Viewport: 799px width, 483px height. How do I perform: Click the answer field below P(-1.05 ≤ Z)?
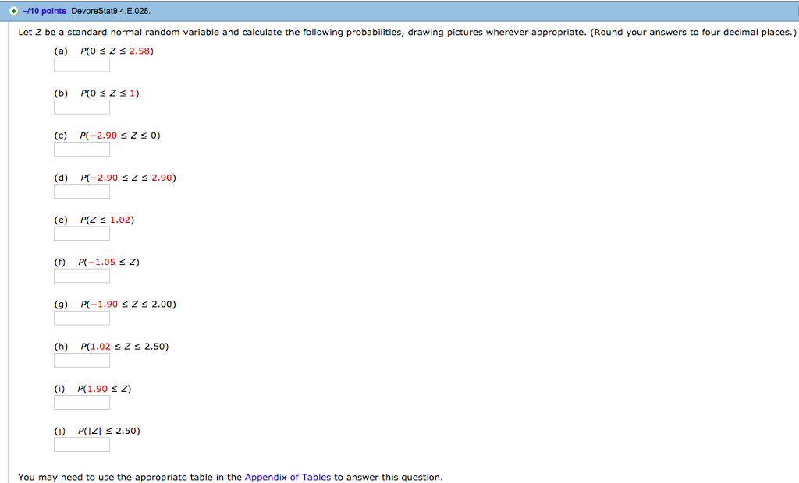(81, 275)
